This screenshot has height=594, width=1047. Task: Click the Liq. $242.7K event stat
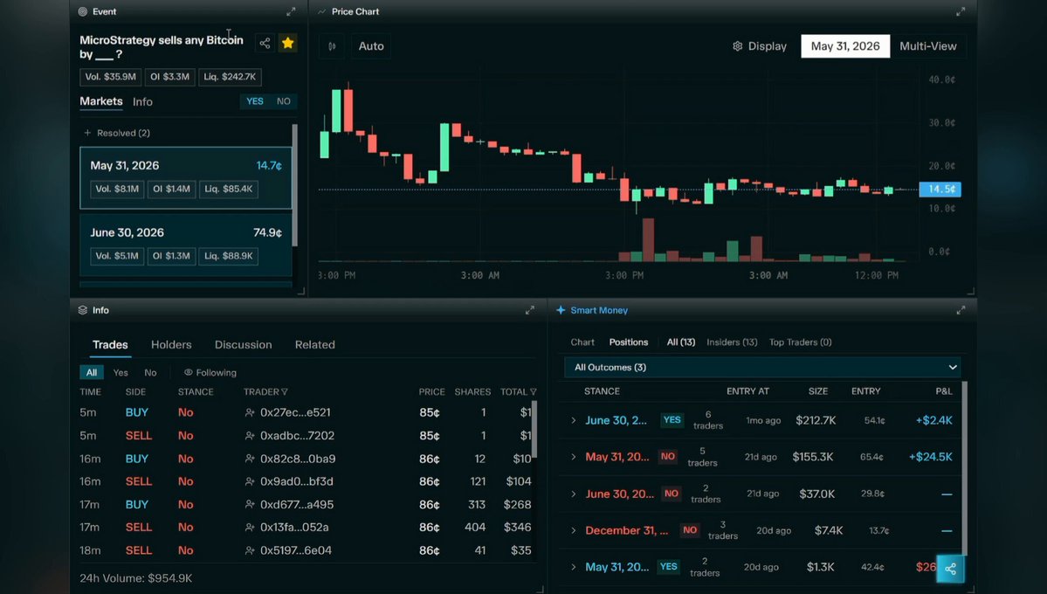(x=230, y=77)
